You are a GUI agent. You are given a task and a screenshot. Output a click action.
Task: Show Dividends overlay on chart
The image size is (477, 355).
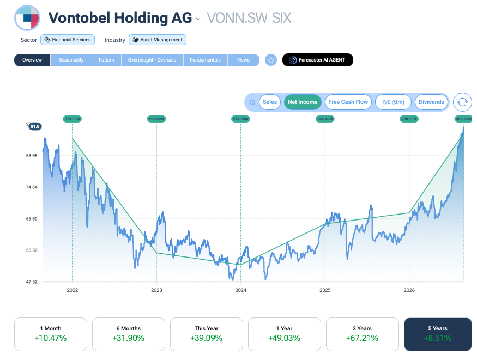click(x=431, y=102)
